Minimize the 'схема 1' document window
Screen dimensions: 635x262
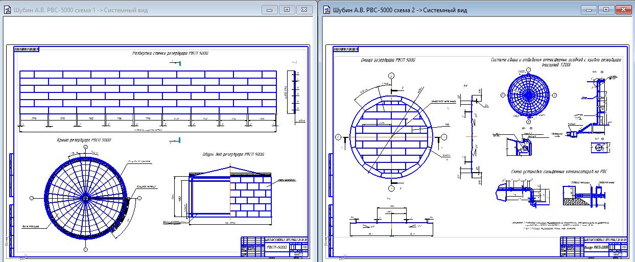point(270,10)
